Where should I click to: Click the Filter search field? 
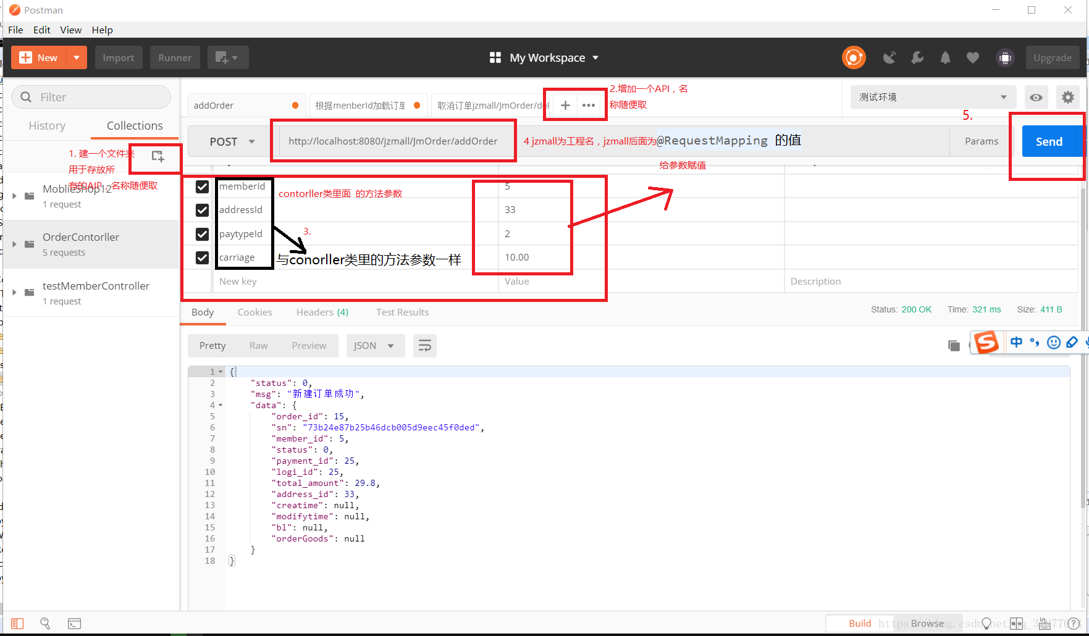tap(91, 97)
